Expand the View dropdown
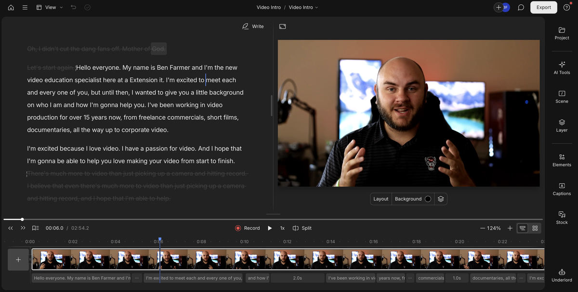 pyautogui.click(x=50, y=8)
